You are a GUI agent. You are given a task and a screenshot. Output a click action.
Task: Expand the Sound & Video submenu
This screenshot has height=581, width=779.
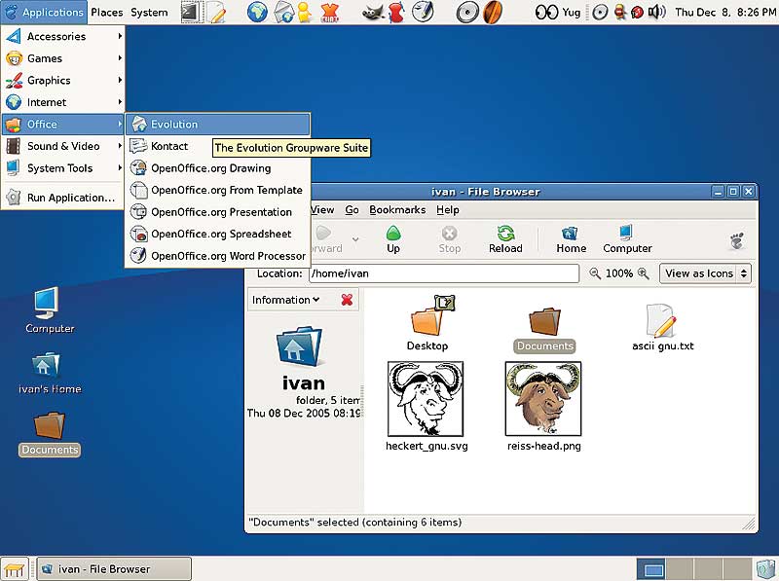click(x=63, y=146)
